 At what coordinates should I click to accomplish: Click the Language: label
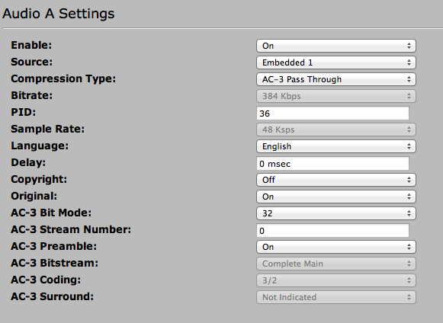click(x=40, y=146)
